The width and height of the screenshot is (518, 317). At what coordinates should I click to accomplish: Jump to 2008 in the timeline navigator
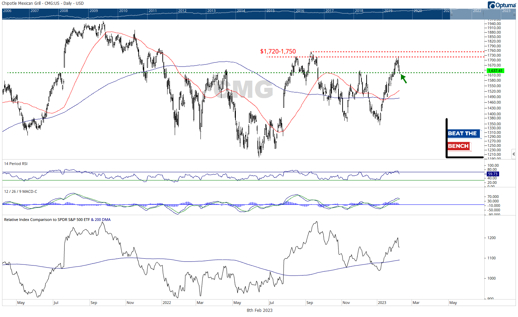coord(64,11)
